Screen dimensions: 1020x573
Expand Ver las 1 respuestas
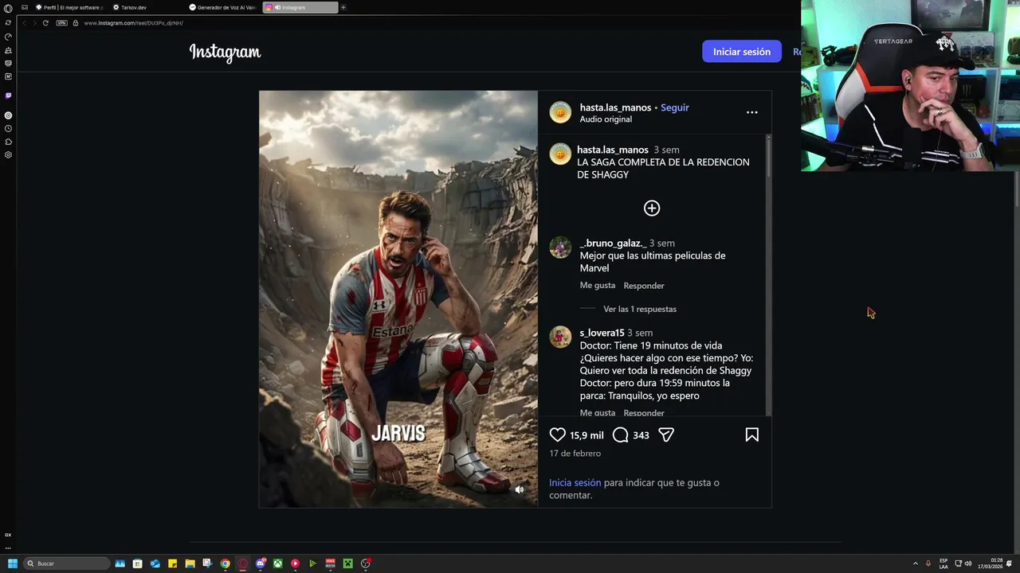tap(639, 309)
